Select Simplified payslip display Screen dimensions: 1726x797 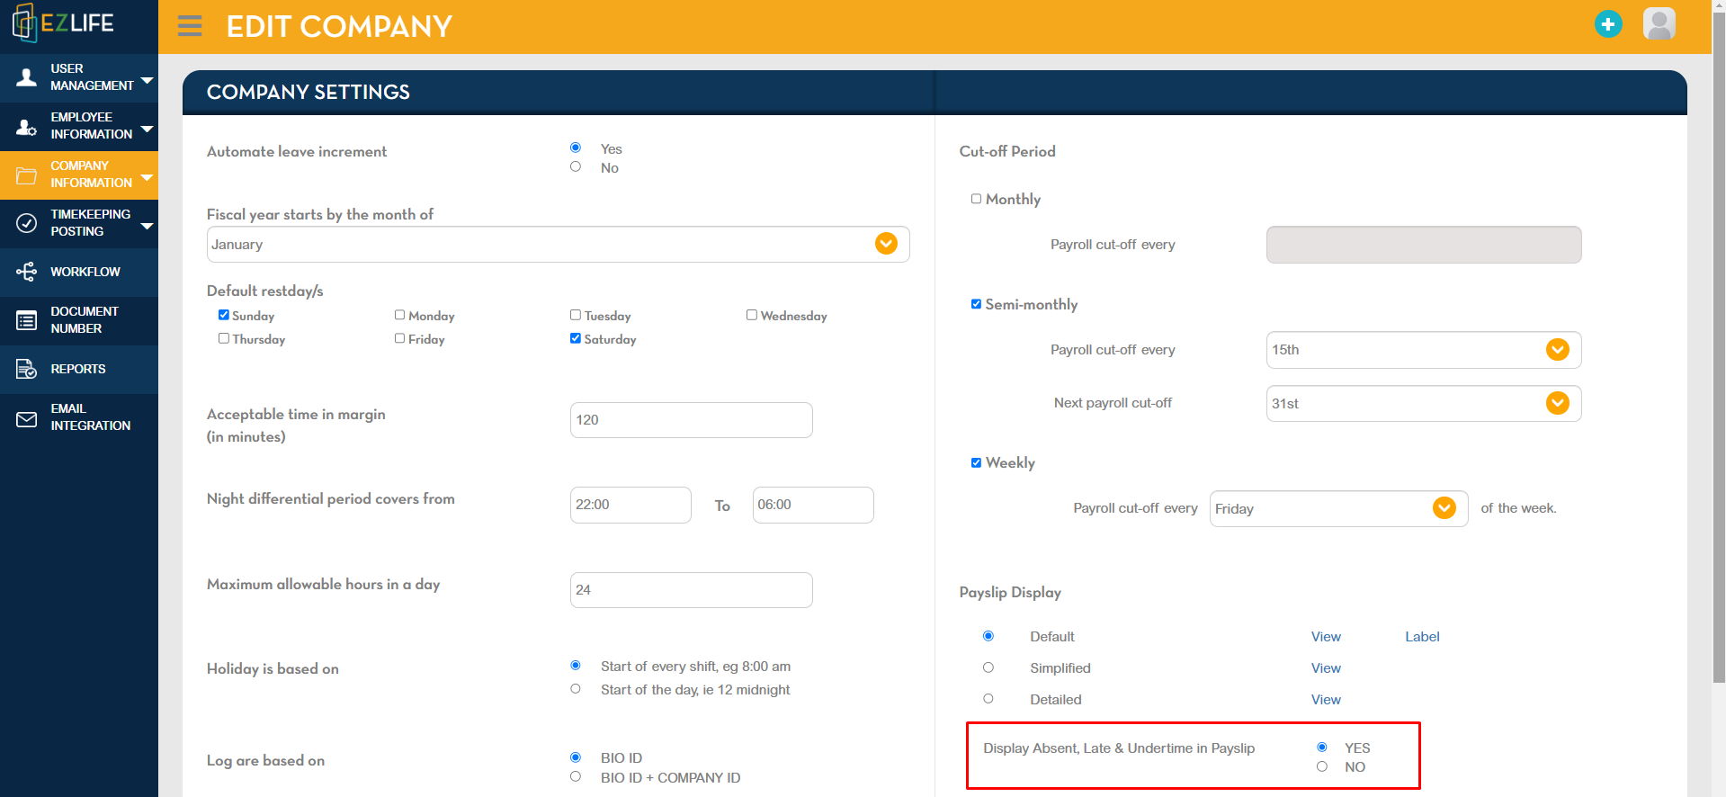[x=988, y=667]
